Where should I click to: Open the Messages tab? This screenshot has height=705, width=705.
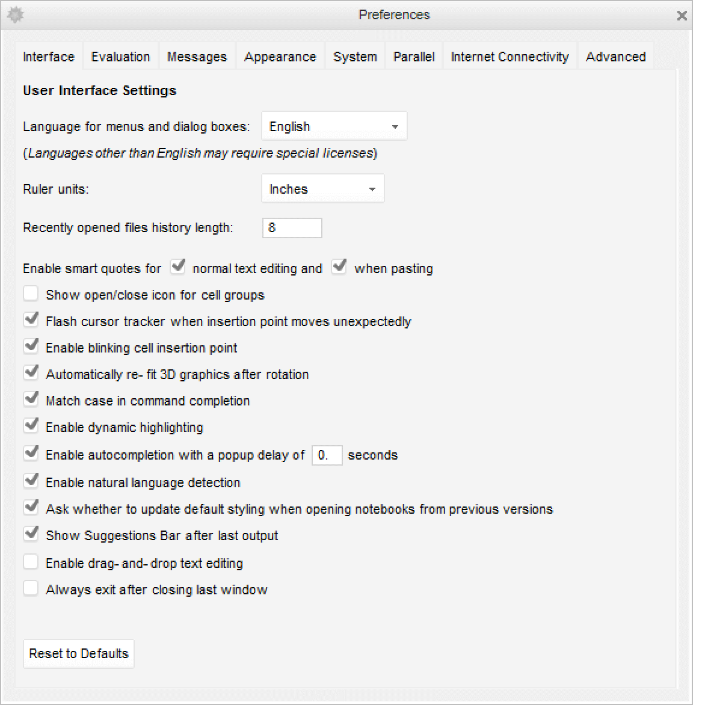[197, 57]
